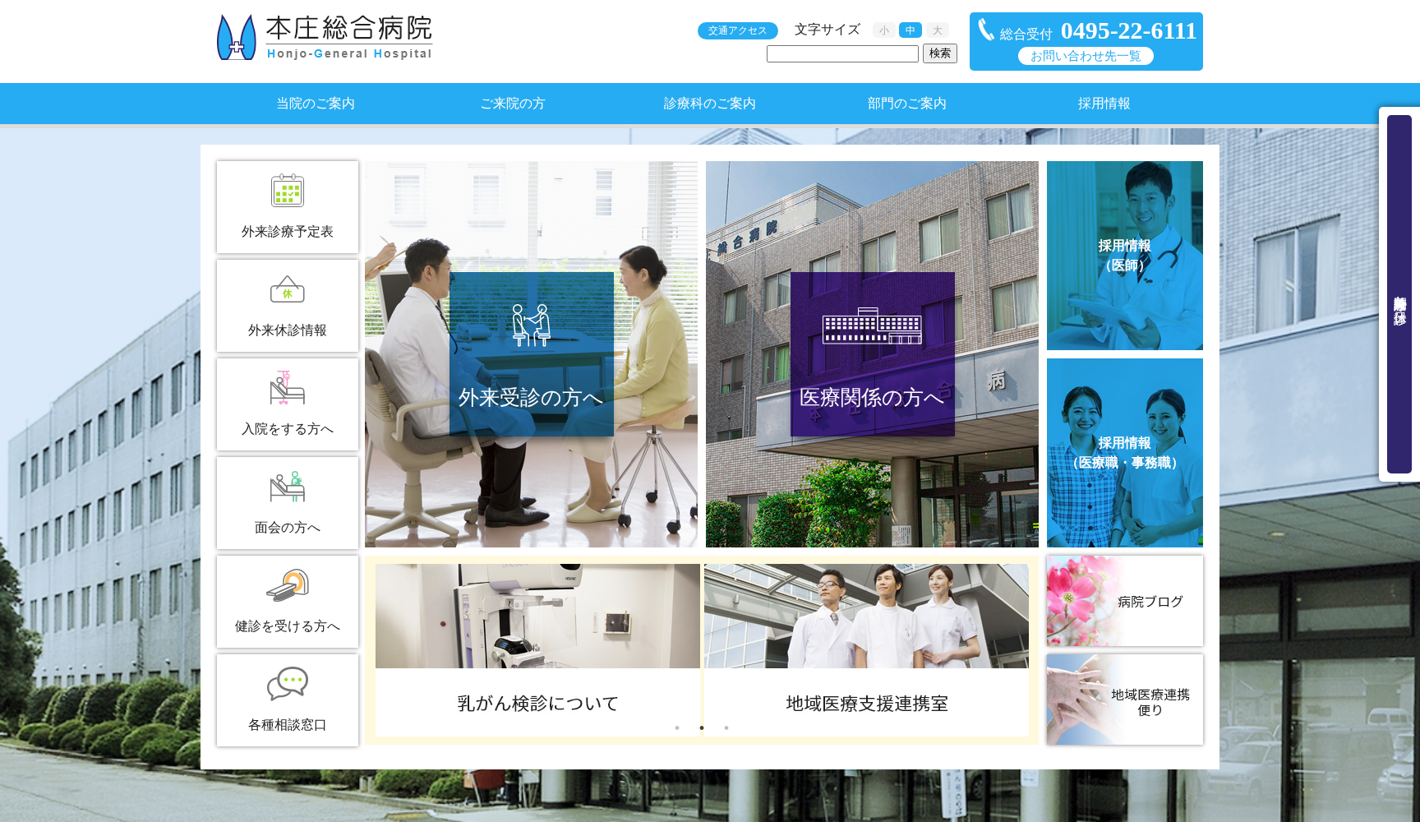Viewport: 1420px width, 822px height.
Task: Click the 交通アクセス button
Action: pos(737,30)
